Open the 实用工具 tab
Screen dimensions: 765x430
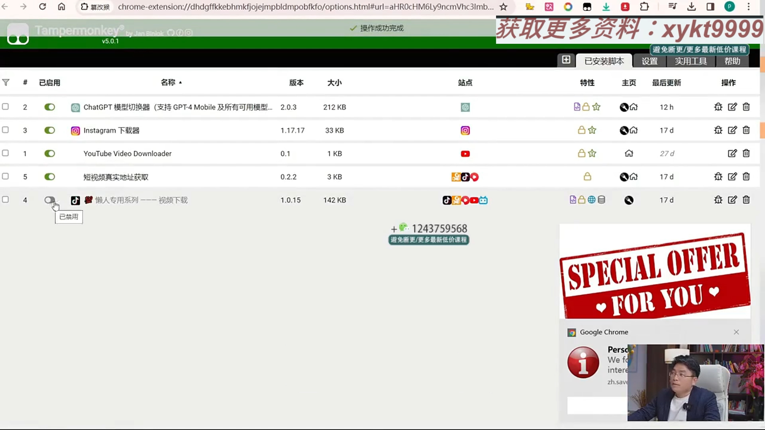click(x=691, y=61)
